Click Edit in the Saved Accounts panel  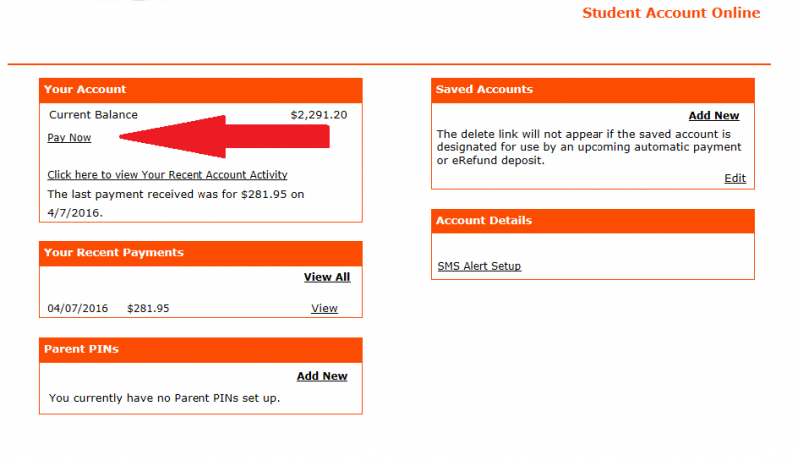point(735,178)
